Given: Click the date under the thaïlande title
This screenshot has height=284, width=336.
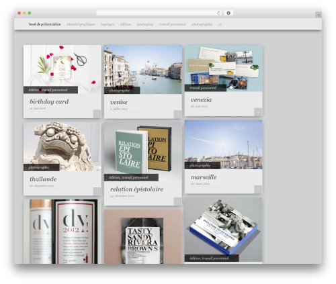Looking at the screenshot, I should tap(42, 186).
